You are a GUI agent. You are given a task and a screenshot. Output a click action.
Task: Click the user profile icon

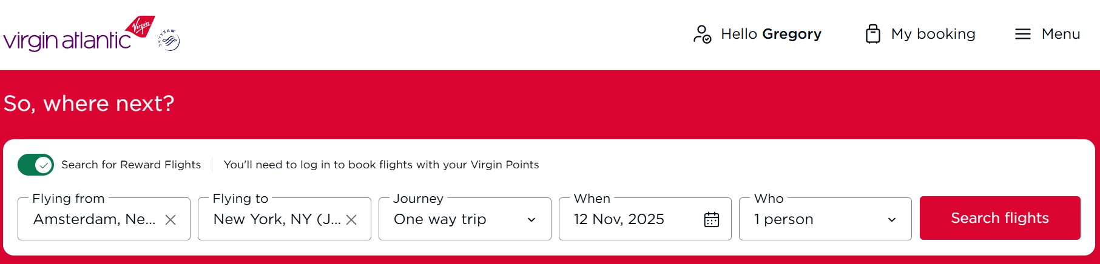702,34
